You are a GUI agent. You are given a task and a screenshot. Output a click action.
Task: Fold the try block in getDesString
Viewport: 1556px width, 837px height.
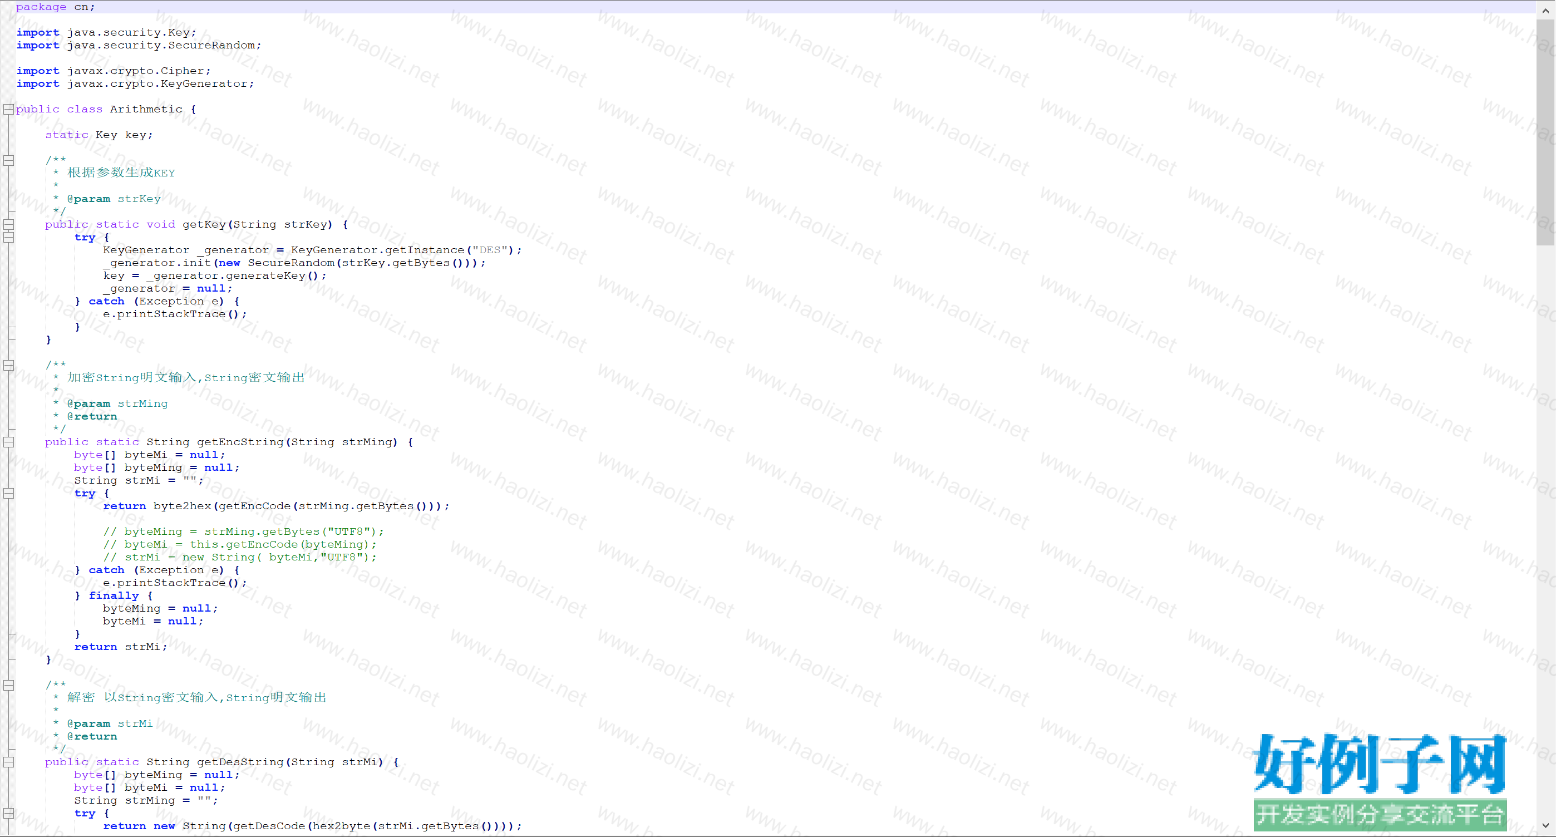tap(8, 814)
